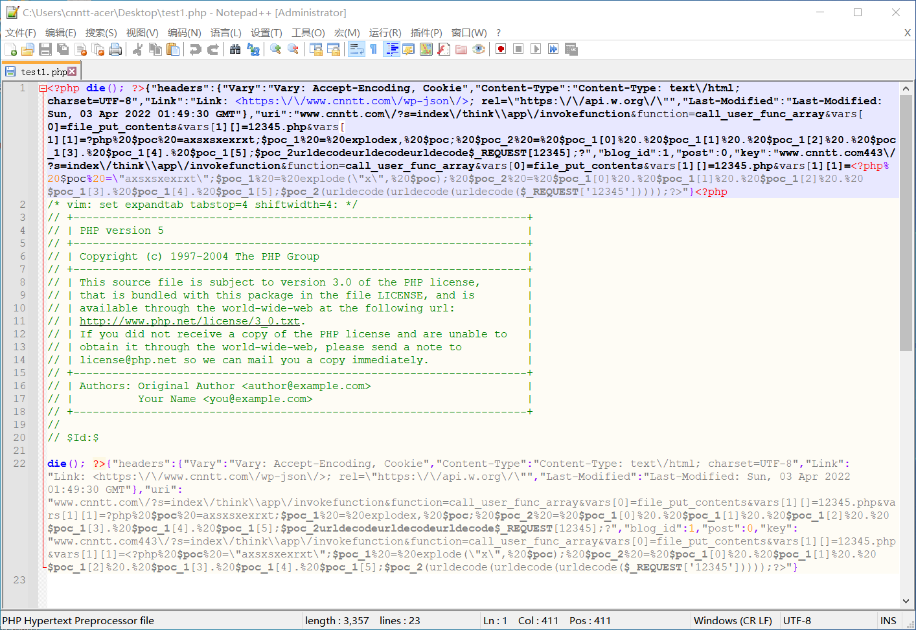This screenshot has height=630, width=916.
Task: Click the user defined language icon
Action: 409,49
